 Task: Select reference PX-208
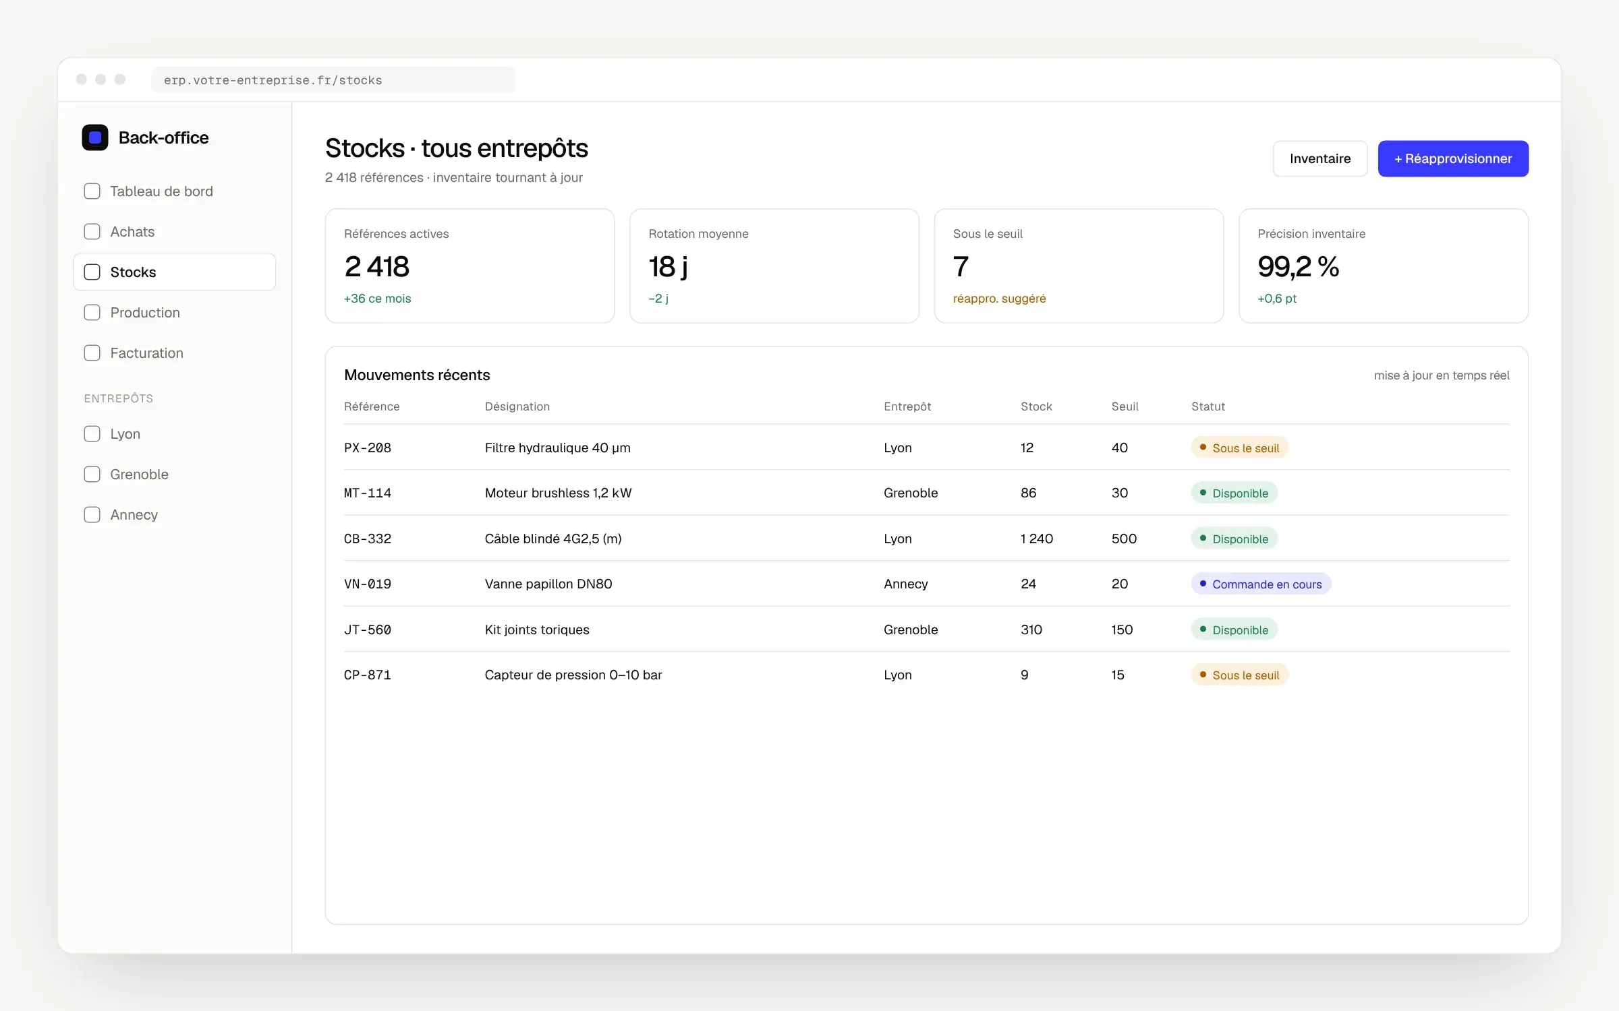coord(368,448)
